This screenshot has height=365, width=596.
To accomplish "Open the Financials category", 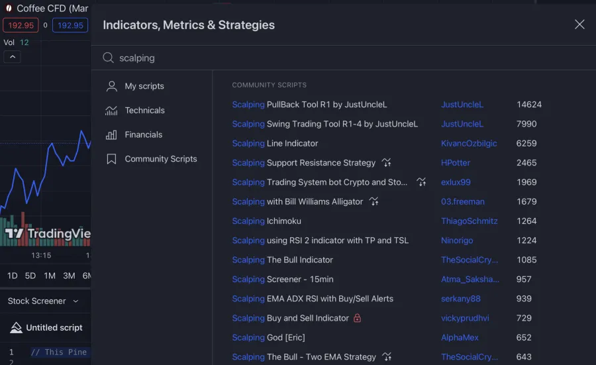I will point(143,134).
